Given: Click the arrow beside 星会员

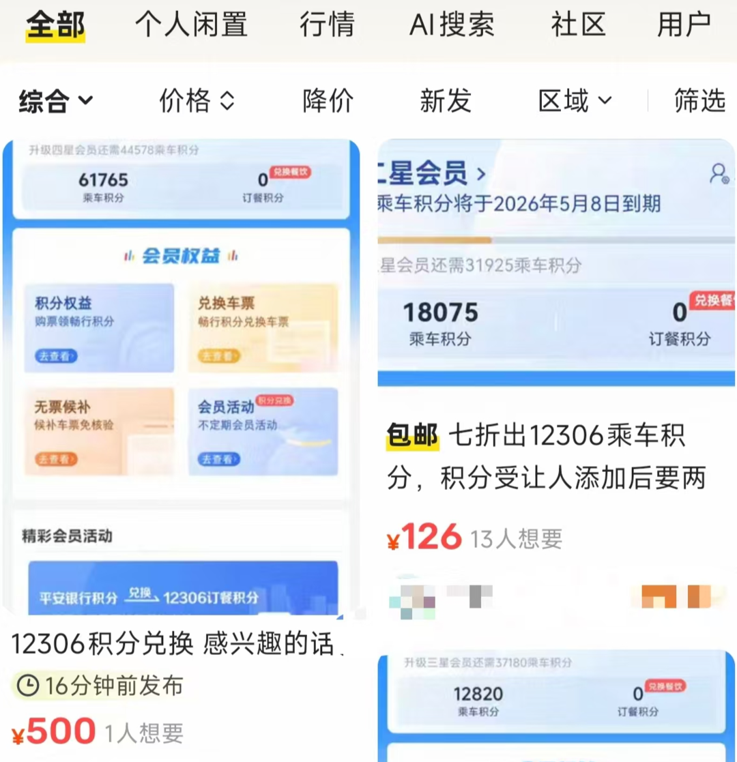Looking at the screenshot, I should click(481, 173).
